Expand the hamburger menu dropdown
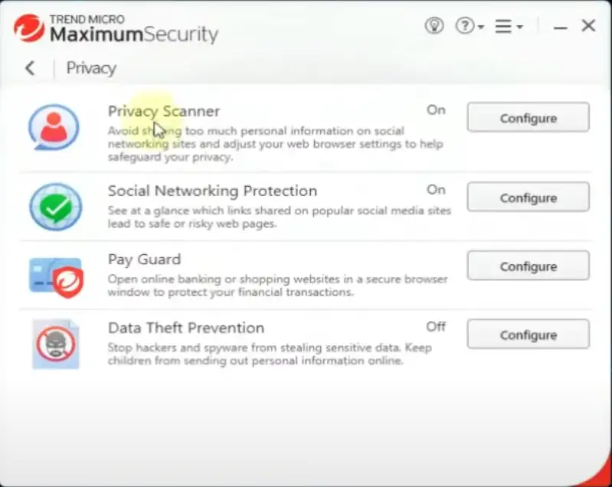Screen dimensions: 612x487 pyautogui.click(x=508, y=26)
